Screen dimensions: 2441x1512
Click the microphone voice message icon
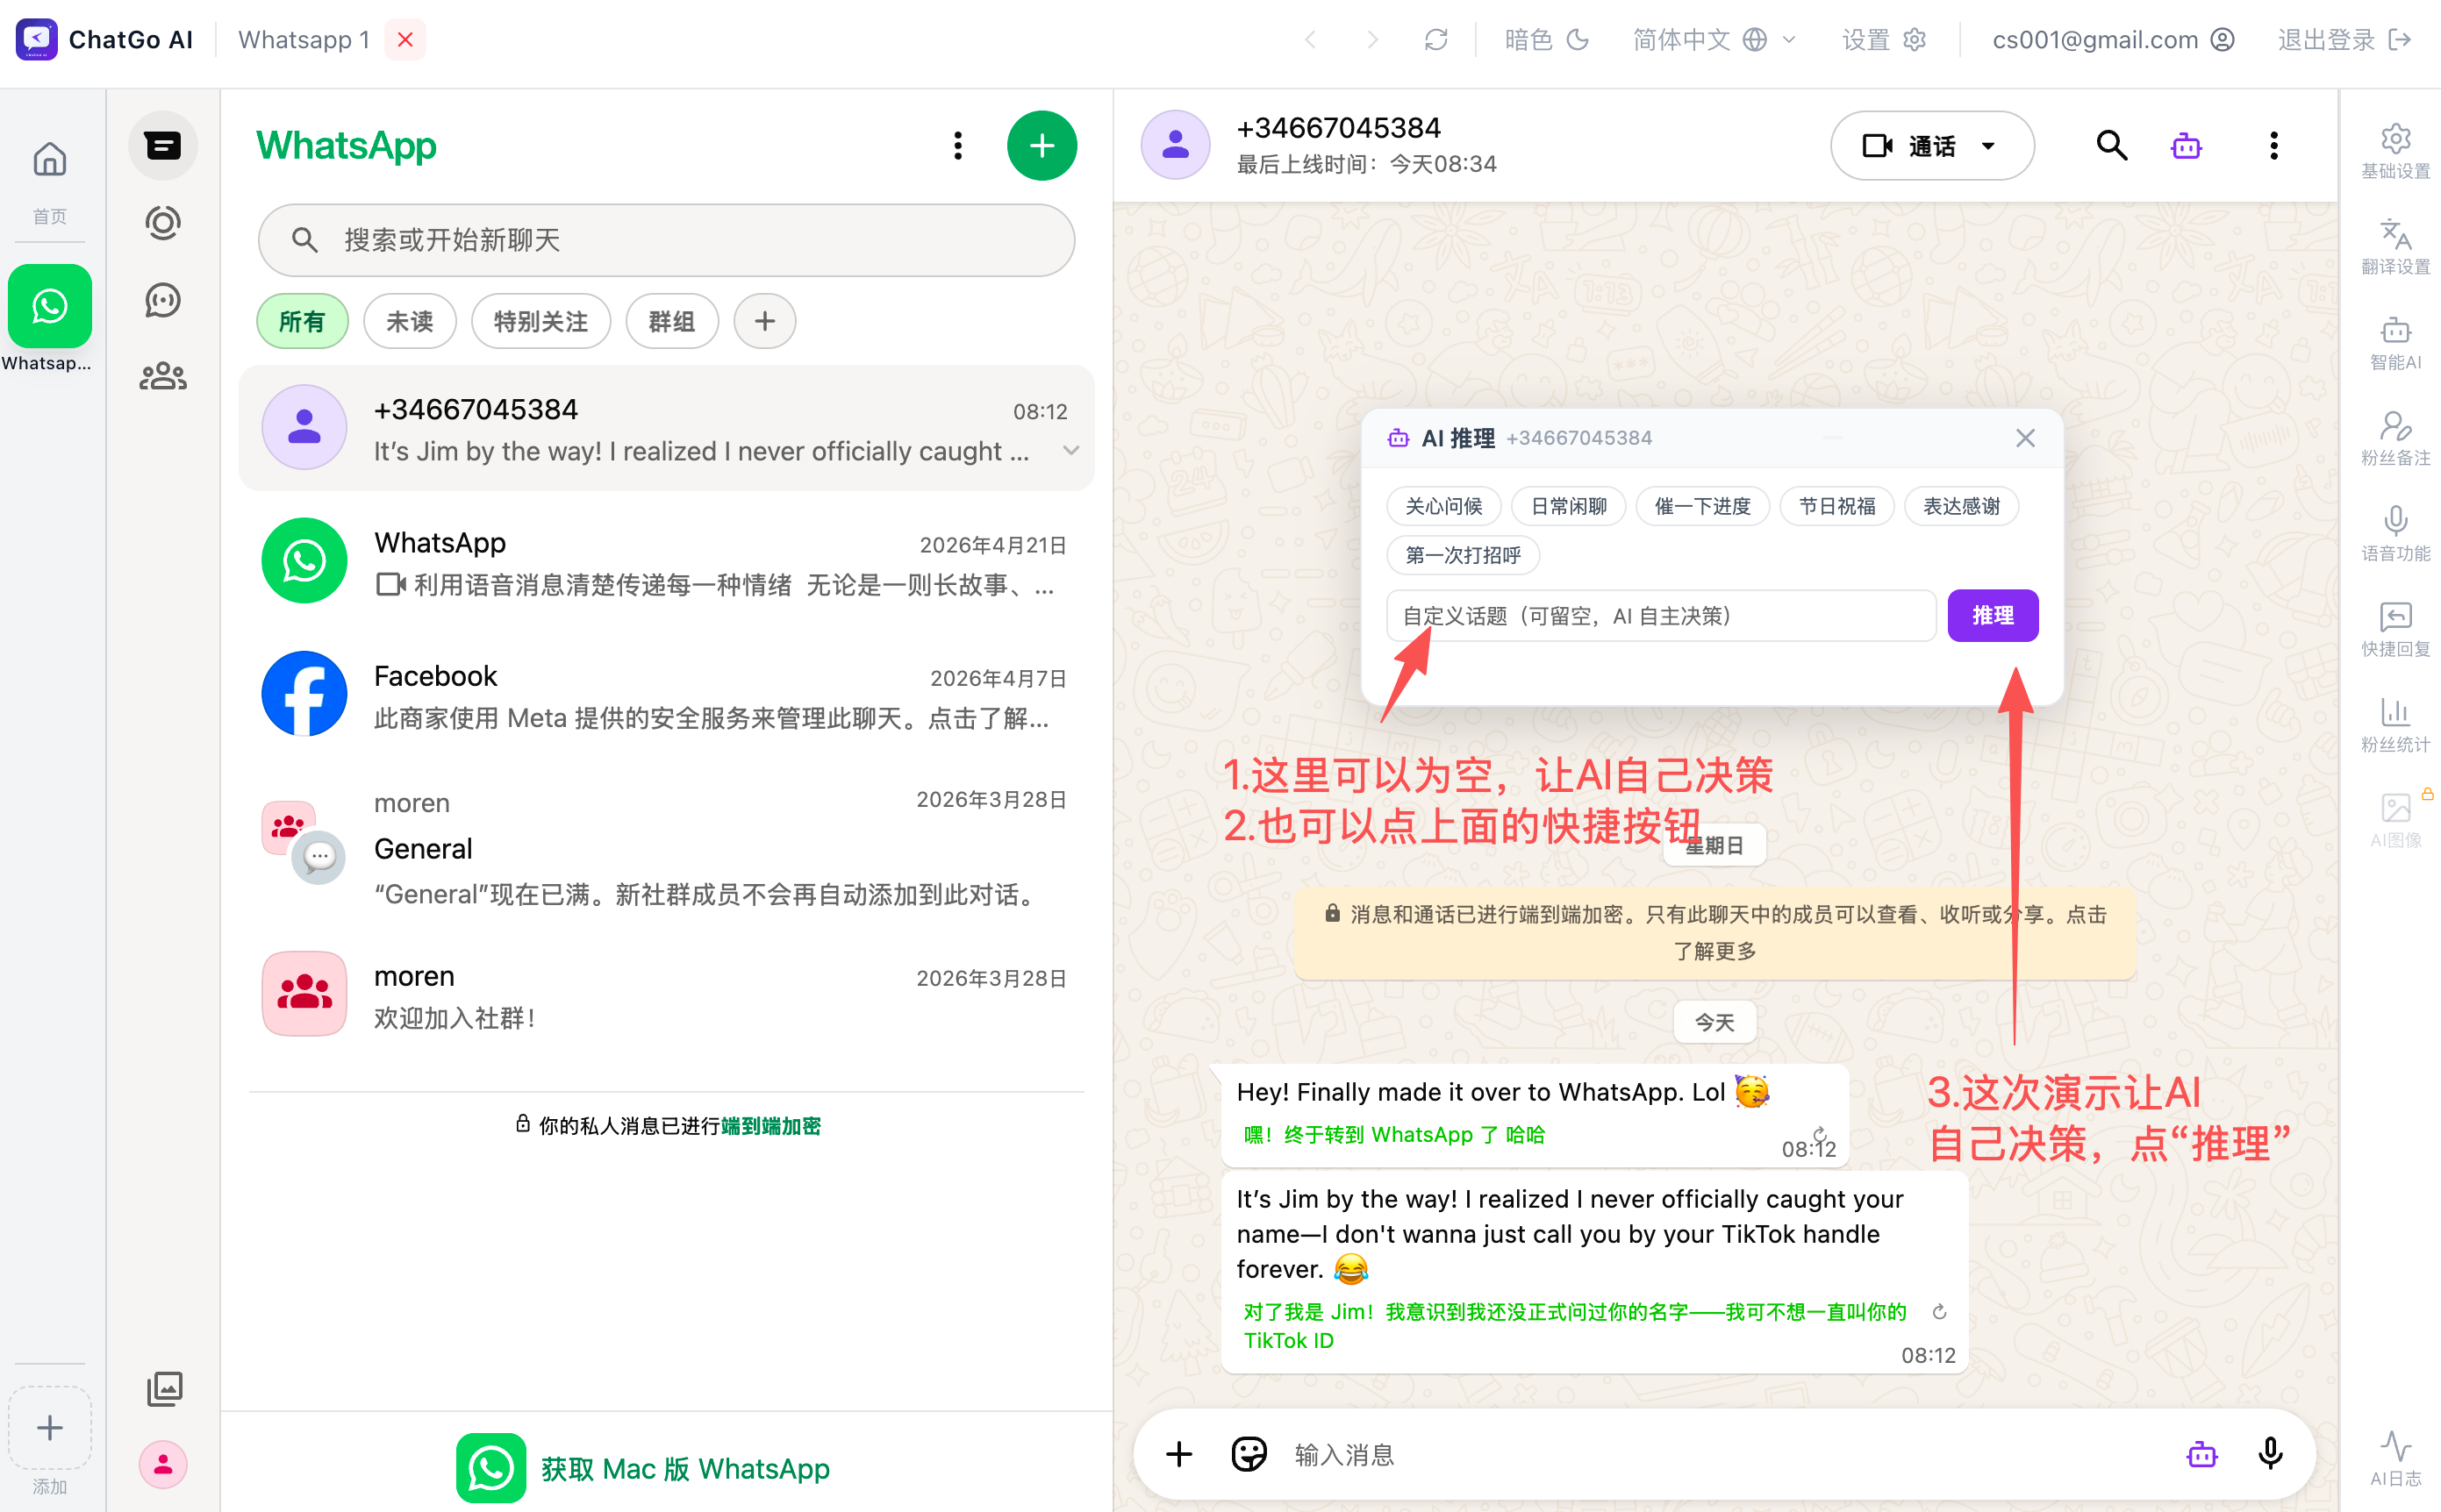[x=2270, y=1454]
